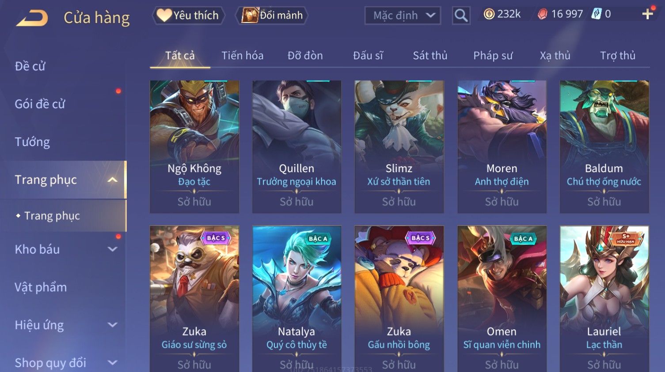Open Yêu thích heart favorites
665x372 pixels.
(189, 15)
